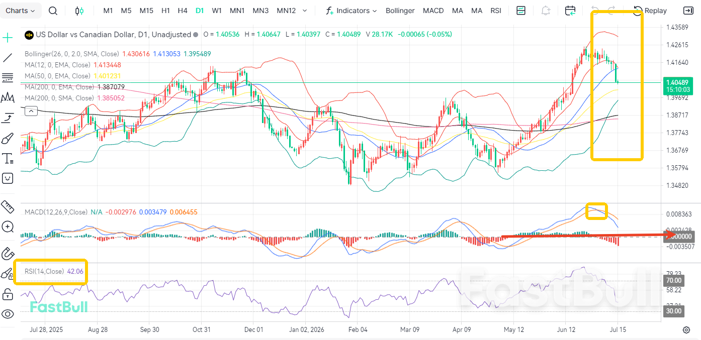Viewport: 701px width, 340px height.
Task: Add MACD indicator shortcut
Action: pos(433,11)
